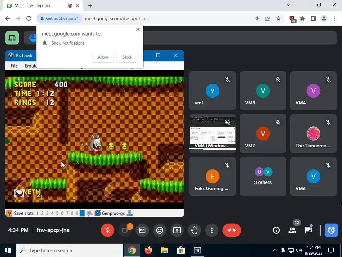Open more options menu in Meet
Viewport: 342px width, 257px height.
(x=211, y=230)
